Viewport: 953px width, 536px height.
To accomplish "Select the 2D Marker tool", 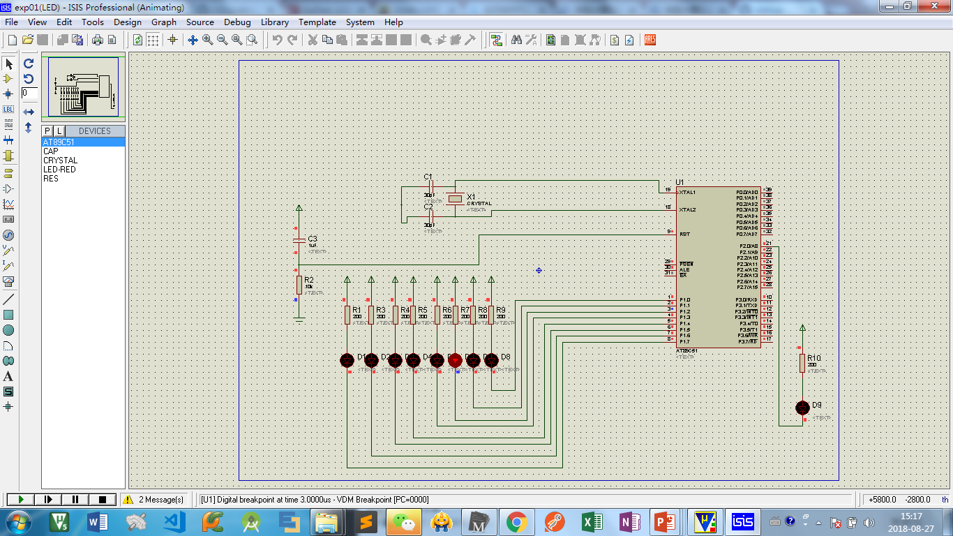I will (8, 406).
